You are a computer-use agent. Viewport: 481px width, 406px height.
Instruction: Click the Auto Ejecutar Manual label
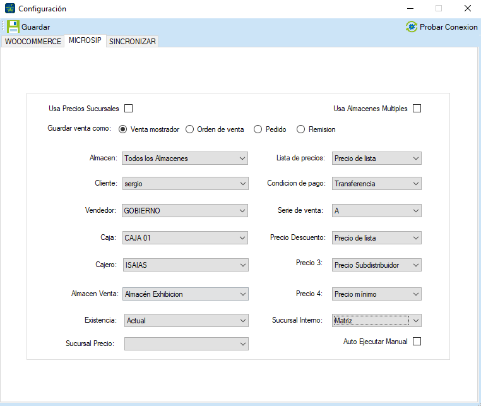376,342
